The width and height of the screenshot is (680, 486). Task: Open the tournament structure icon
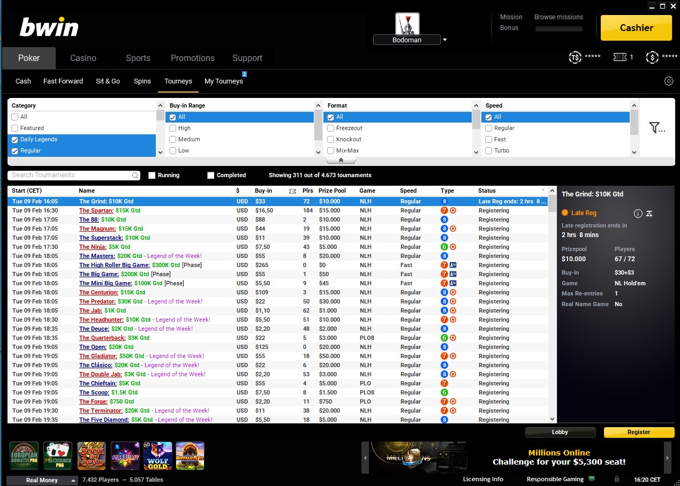coord(649,214)
